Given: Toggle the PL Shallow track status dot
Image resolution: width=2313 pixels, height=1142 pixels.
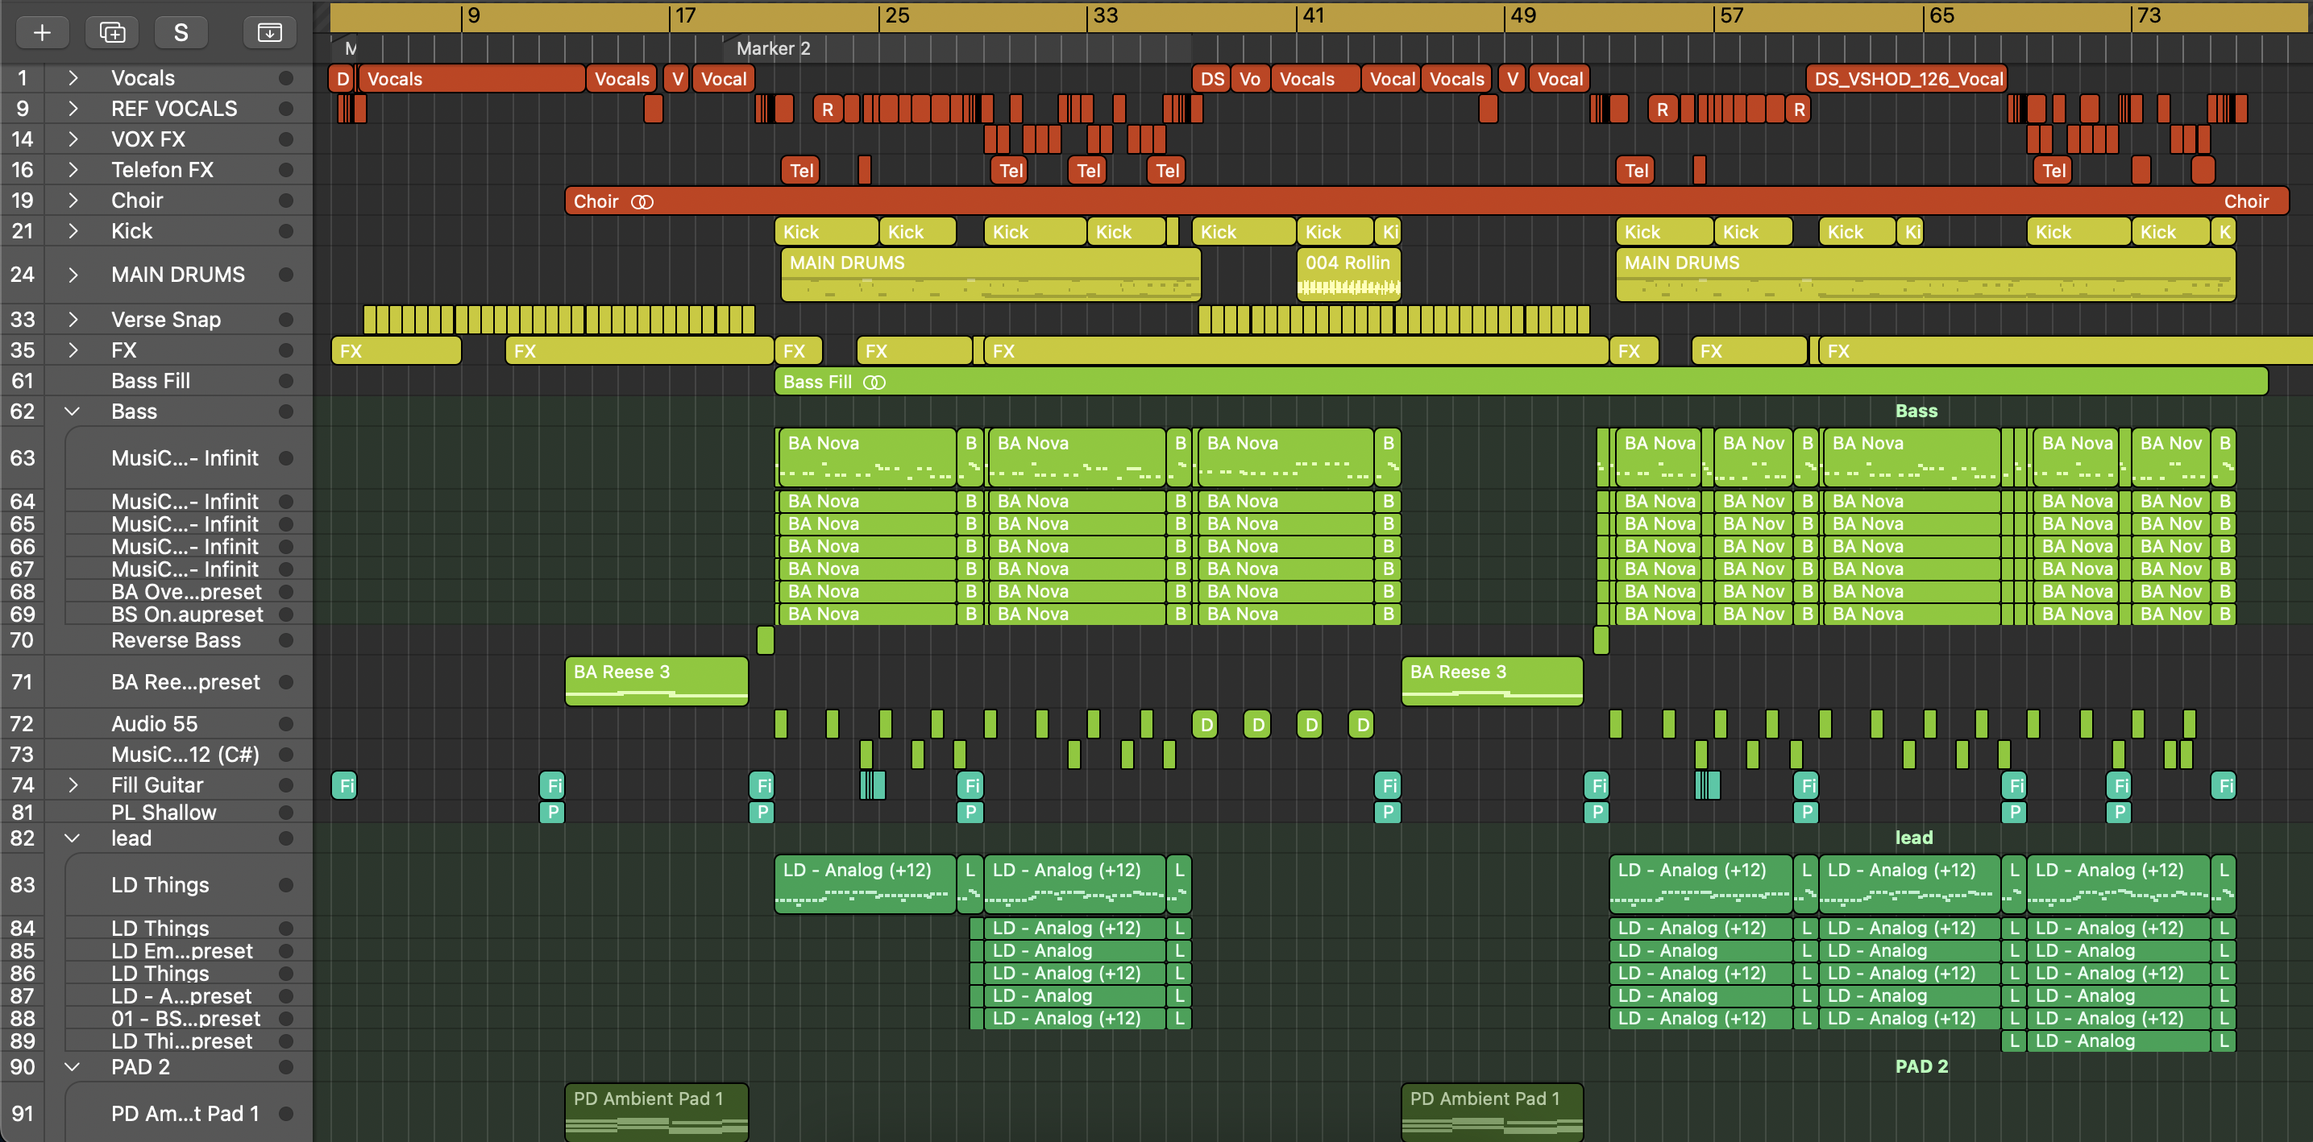Looking at the screenshot, I should (x=286, y=813).
